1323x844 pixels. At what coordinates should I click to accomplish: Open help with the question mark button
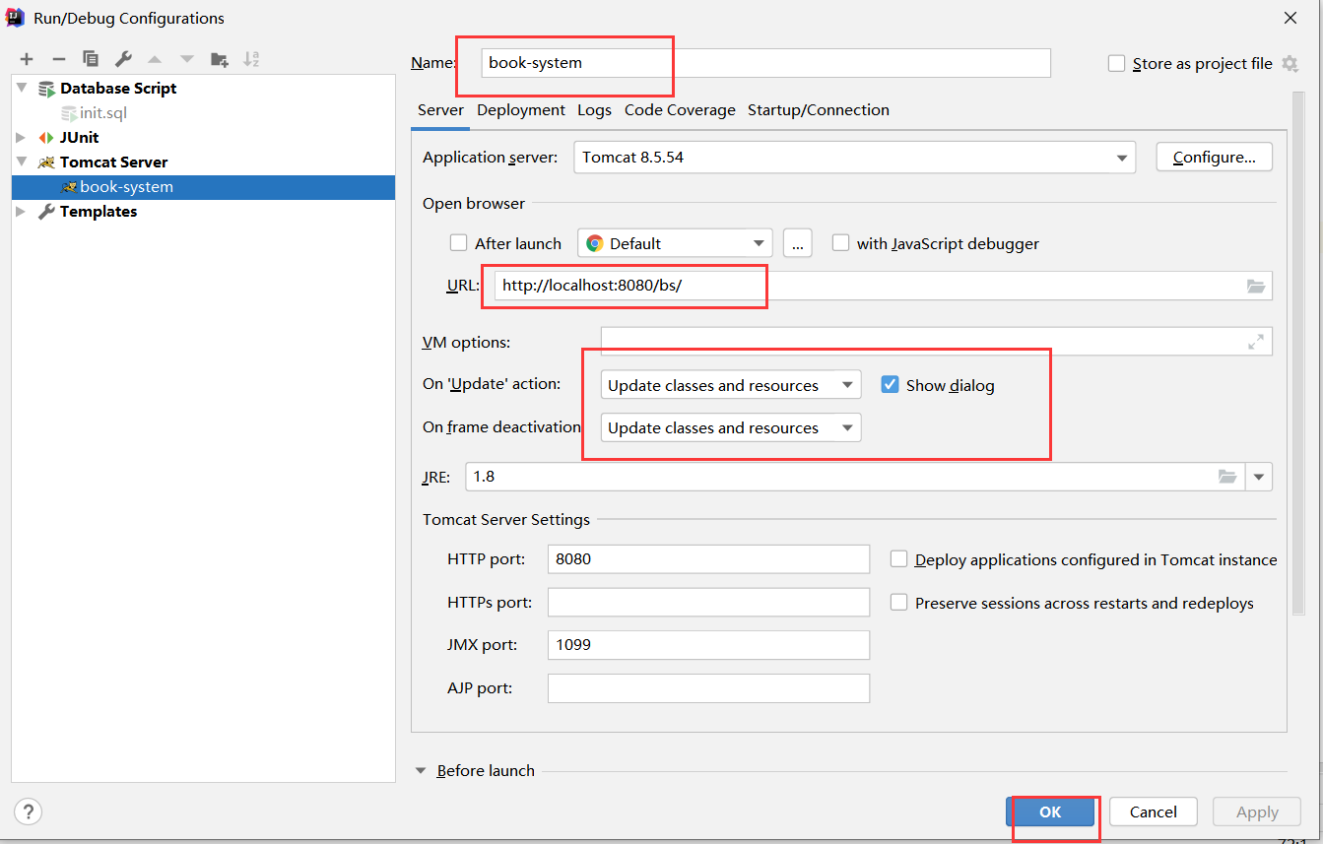coord(28,812)
